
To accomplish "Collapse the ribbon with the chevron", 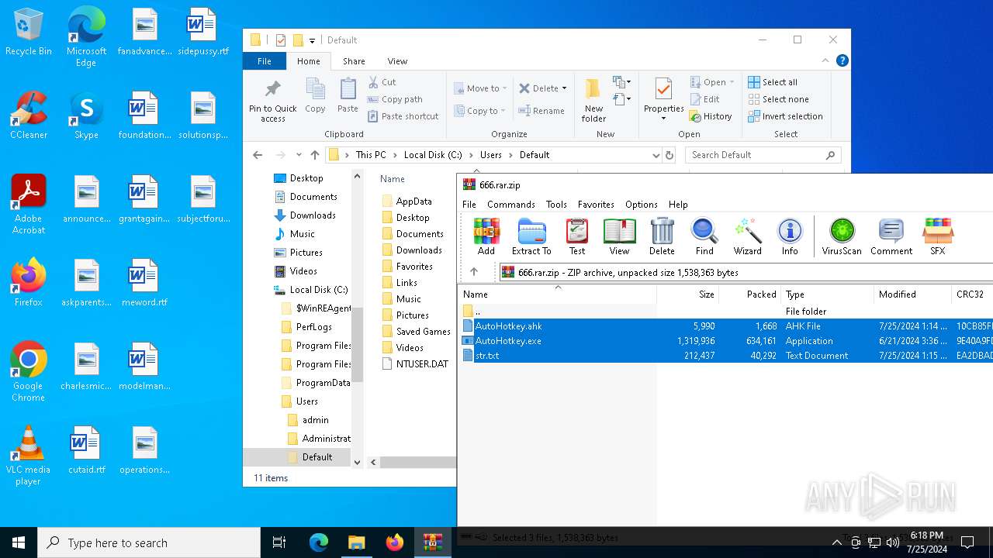I will click(x=825, y=60).
